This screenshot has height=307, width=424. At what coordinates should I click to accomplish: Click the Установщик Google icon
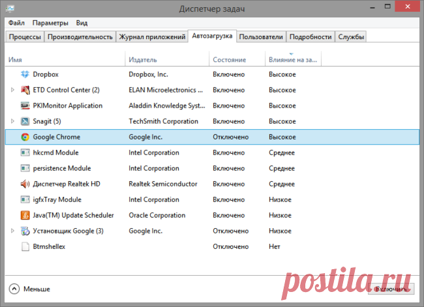25,231
